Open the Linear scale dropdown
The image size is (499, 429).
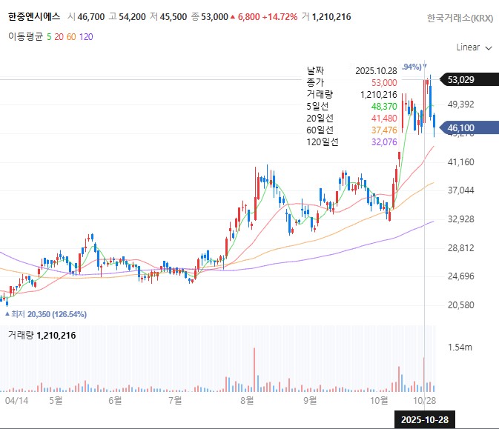[x=474, y=47]
